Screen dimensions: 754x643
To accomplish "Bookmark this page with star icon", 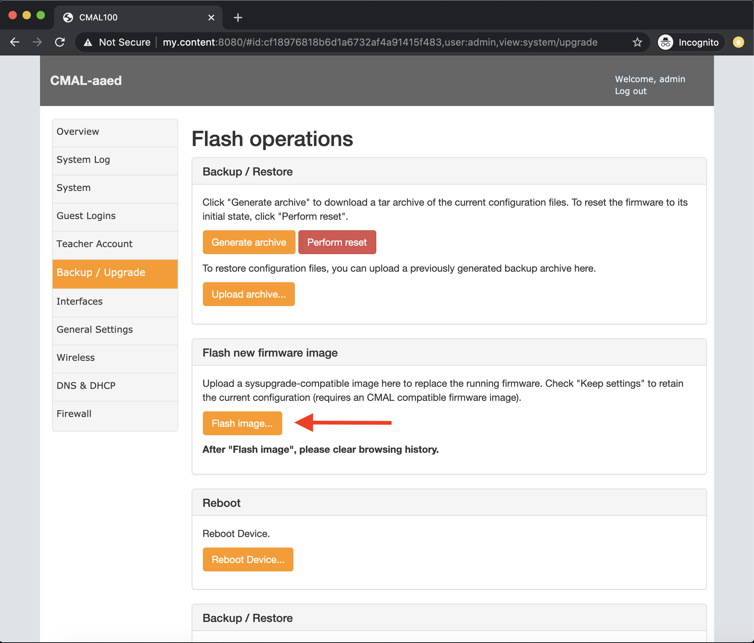I will pos(637,42).
